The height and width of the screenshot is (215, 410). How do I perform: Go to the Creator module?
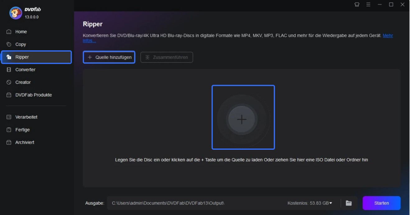pyautogui.click(x=37, y=82)
